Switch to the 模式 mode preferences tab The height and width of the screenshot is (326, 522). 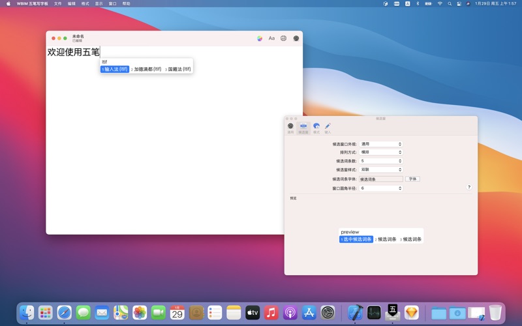[316, 128]
